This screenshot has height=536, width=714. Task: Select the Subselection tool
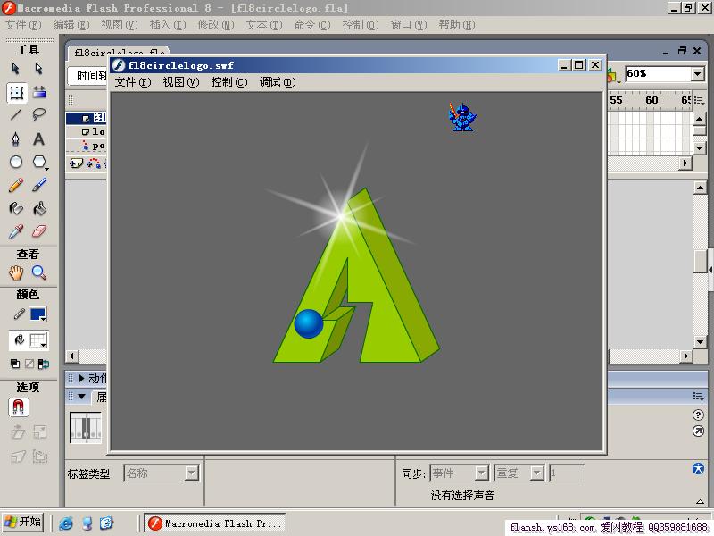coord(39,69)
